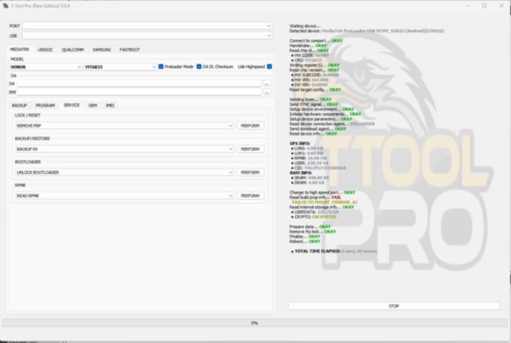The width and height of the screenshot is (511, 343).
Task: Switch to the SAMSUNG tab
Action: tap(102, 50)
